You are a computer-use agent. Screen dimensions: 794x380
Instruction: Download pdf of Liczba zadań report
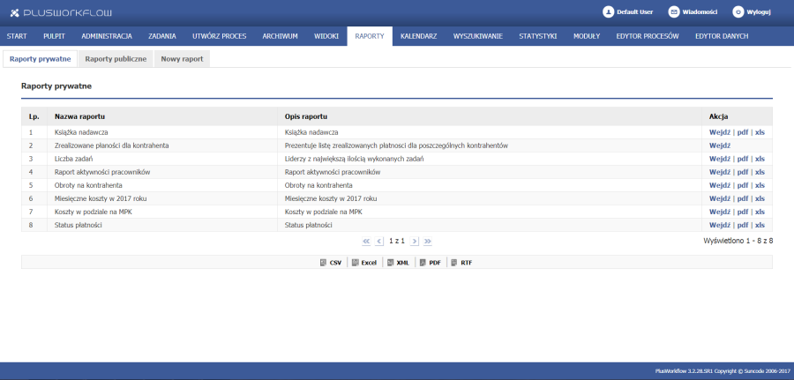pyautogui.click(x=742, y=159)
